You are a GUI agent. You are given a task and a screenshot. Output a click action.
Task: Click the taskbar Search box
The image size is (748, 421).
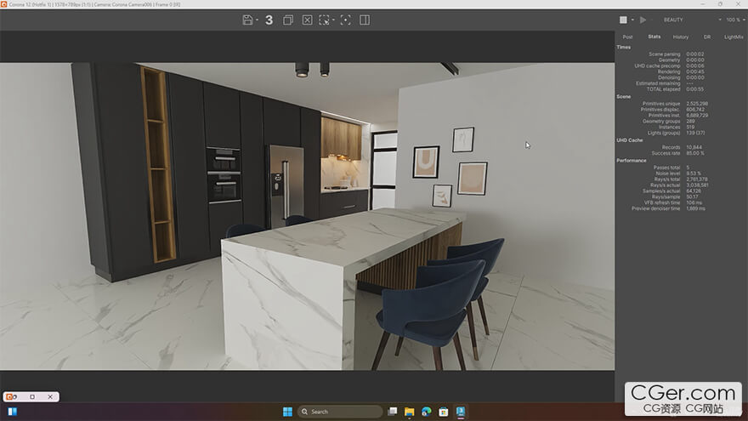[340, 412]
